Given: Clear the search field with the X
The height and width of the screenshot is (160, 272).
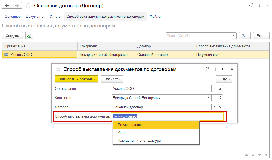Looking at the screenshot, I should tap(233, 36).
